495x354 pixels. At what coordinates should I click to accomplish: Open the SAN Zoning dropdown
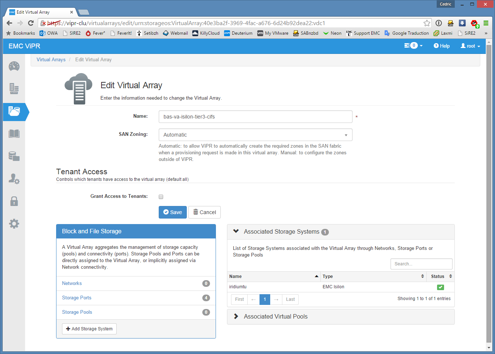[x=255, y=135]
